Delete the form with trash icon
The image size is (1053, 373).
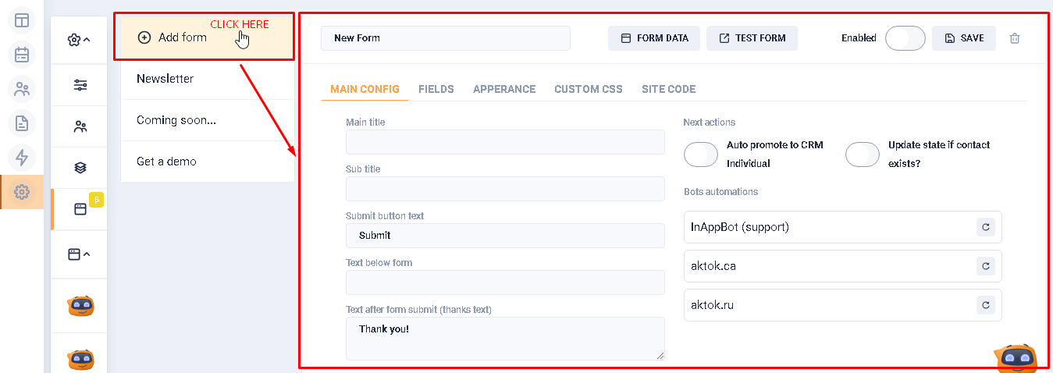tap(1015, 38)
